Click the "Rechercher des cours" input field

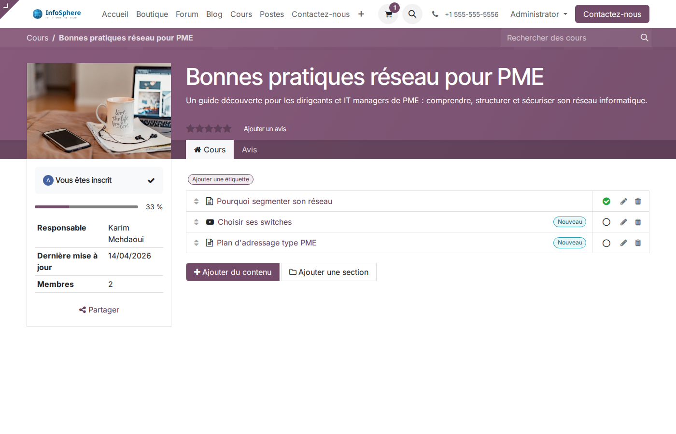pyautogui.click(x=570, y=37)
